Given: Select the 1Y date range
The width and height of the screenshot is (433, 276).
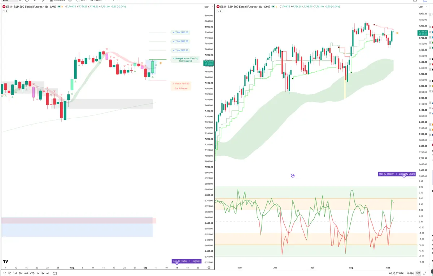Looking at the screenshot, I should 38,273.
